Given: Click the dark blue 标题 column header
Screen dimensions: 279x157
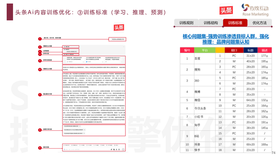Looking at the screenshot, I should coord(250,50).
